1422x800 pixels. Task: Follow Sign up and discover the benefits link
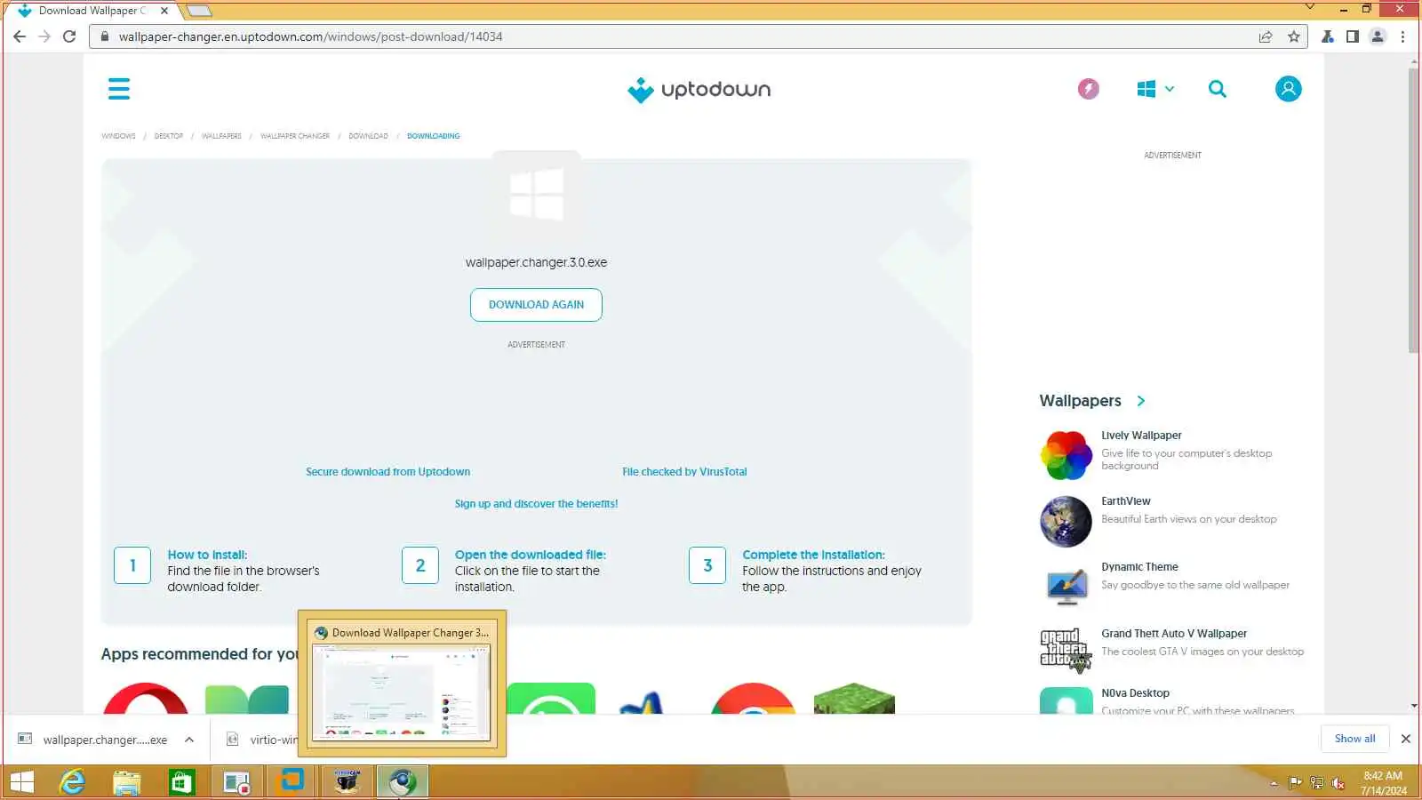536,504
